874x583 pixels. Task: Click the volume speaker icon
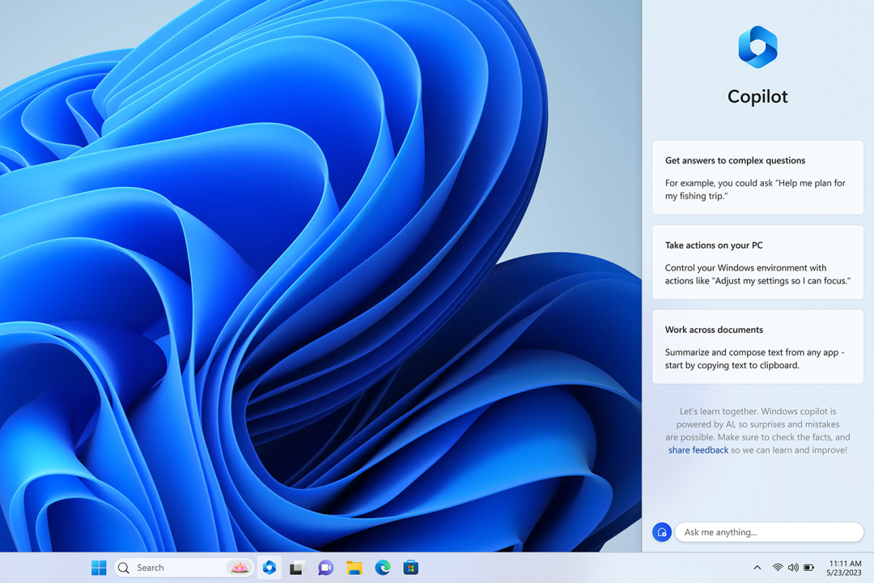pyautogui.click(x=793, y=568)
